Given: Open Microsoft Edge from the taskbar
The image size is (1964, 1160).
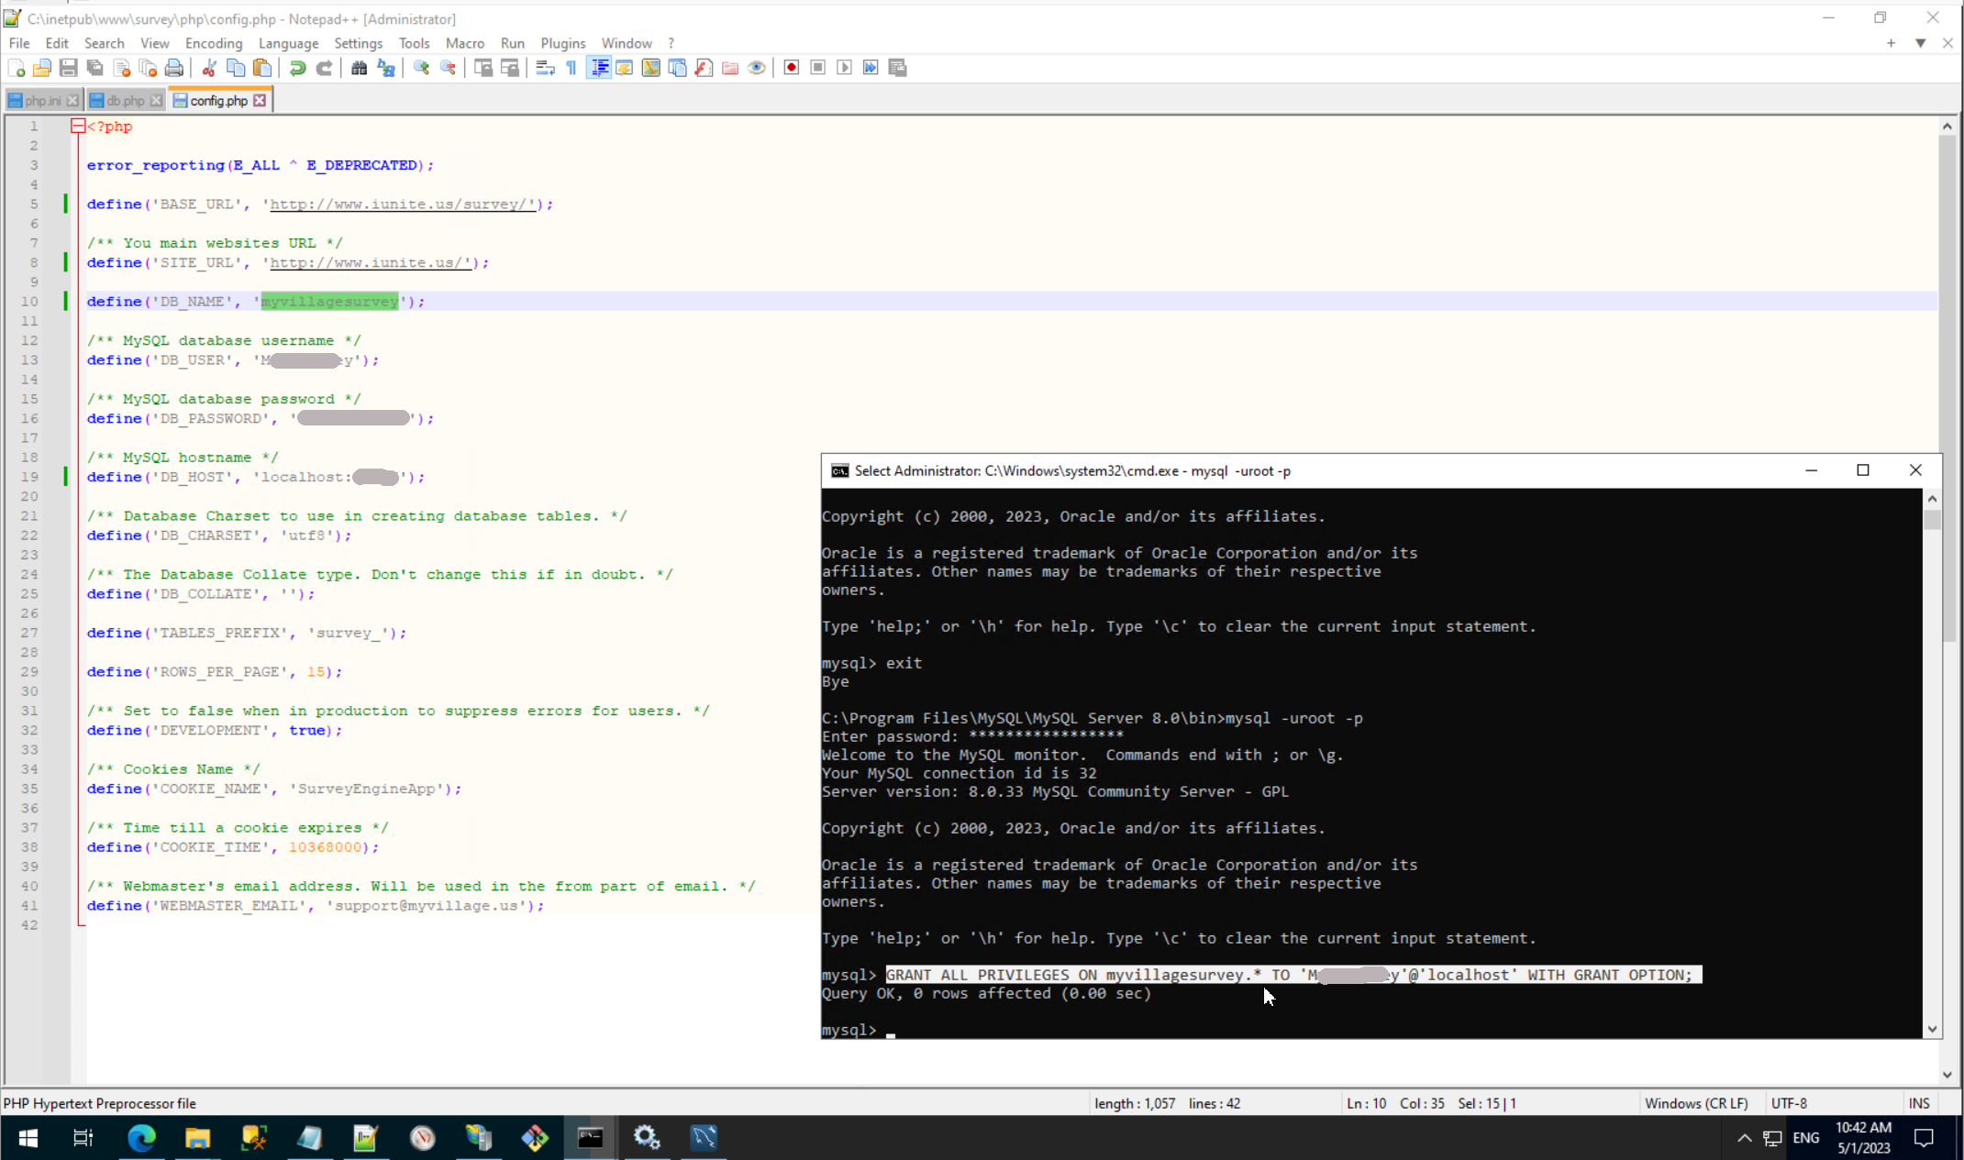Looking at the screenshot, I should [141, 1138].
